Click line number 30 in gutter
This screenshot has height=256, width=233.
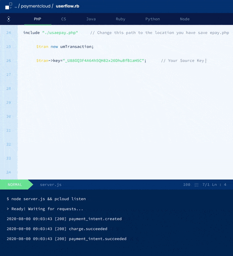[9, 116]
